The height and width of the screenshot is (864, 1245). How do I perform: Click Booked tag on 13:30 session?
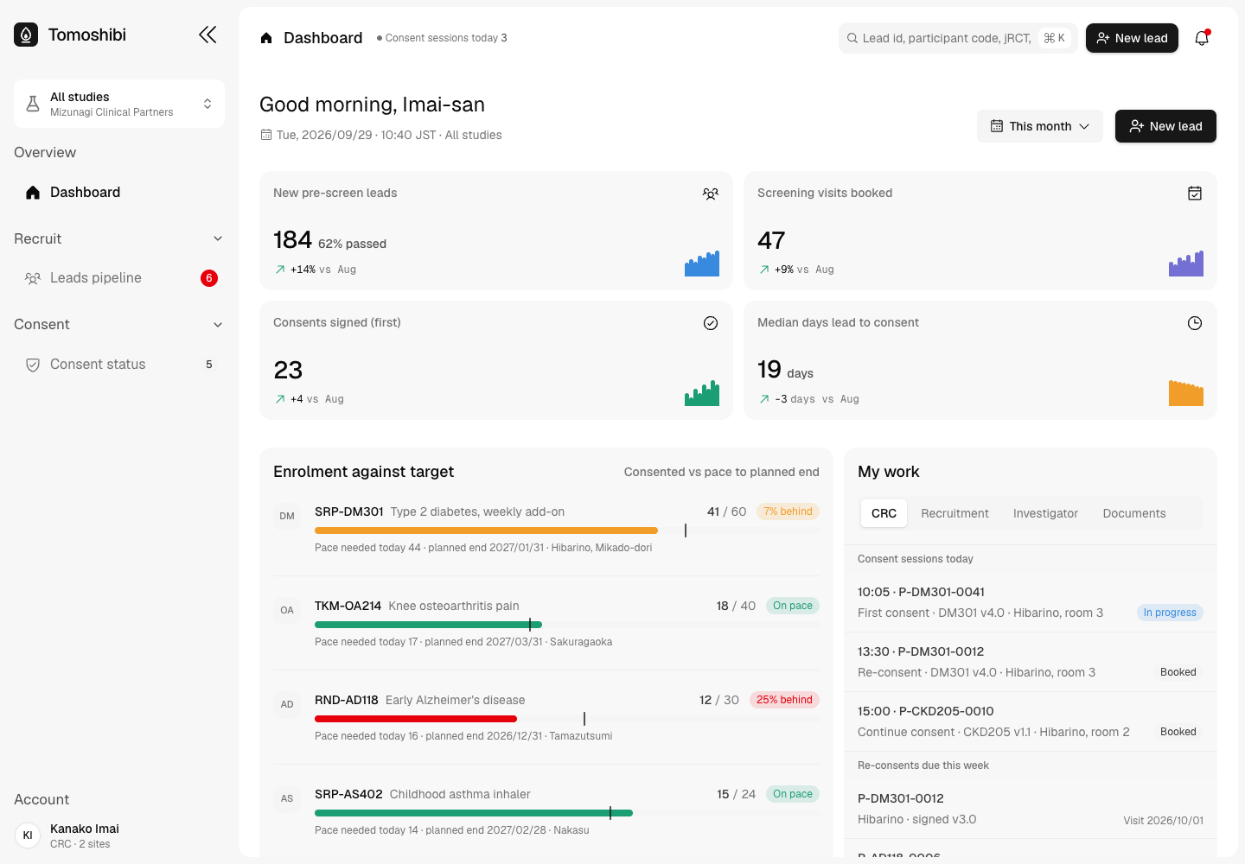(1178, 672)
